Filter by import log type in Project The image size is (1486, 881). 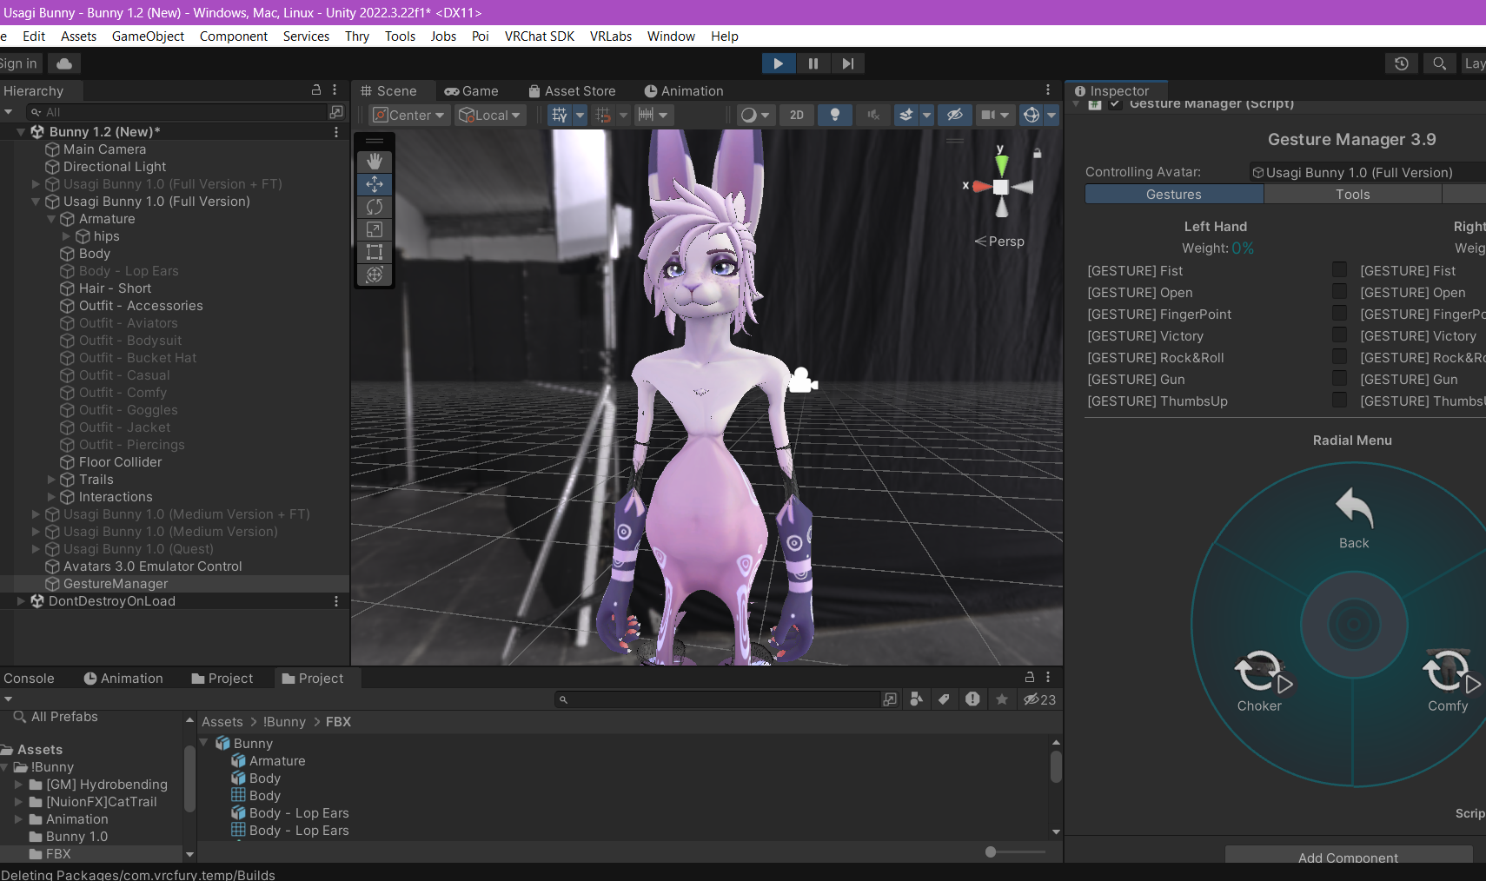[x=972, y=699]
